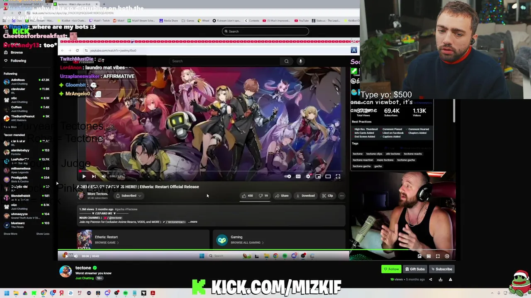Click the YouTube search field
This screenshot has width=531, height=298.
click(x=224, y=61)
